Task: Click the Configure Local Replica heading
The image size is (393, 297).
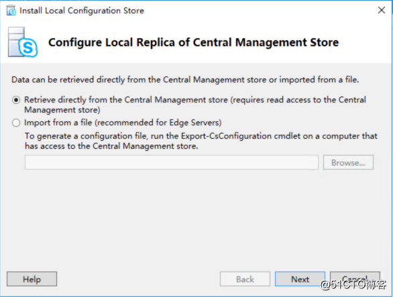Action: click(193, 42)
